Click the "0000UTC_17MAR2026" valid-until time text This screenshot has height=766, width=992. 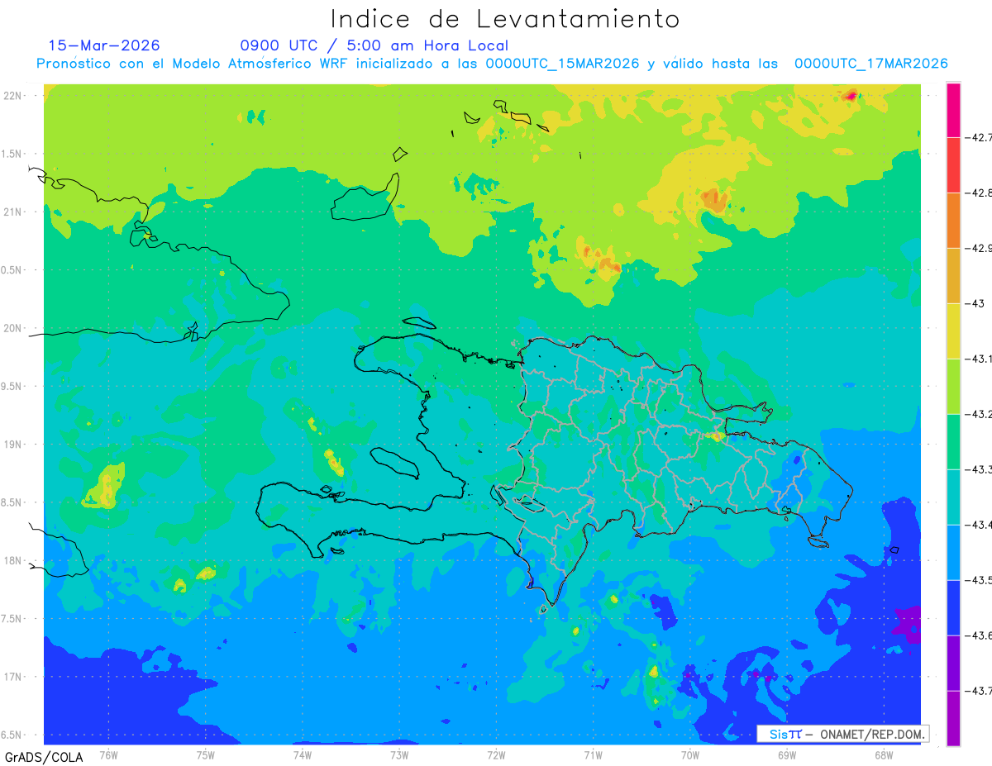[870, 64]
